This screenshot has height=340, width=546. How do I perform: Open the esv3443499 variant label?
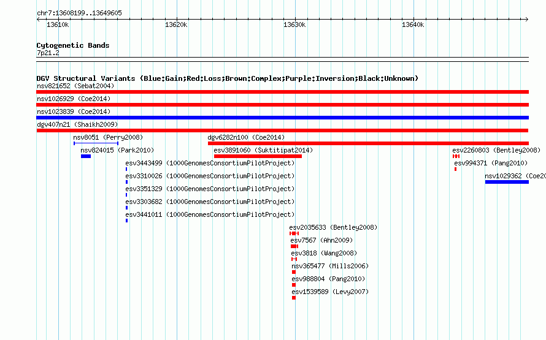coord(210,163)
